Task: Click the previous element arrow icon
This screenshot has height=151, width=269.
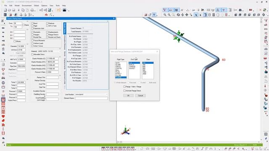Action: 3,32
